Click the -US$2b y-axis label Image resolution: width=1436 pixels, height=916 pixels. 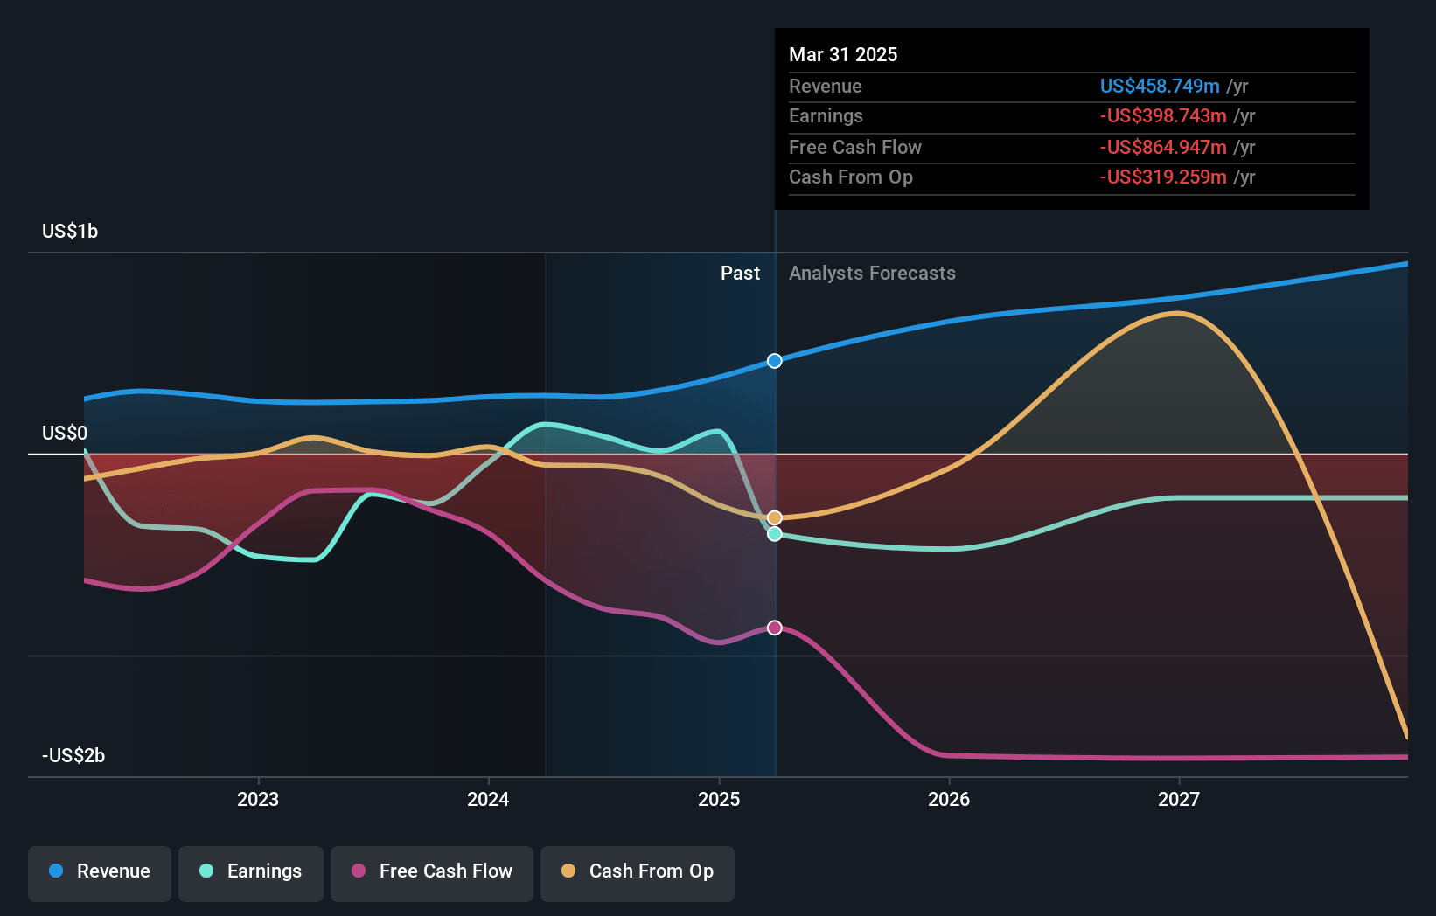tap(73, 756)
